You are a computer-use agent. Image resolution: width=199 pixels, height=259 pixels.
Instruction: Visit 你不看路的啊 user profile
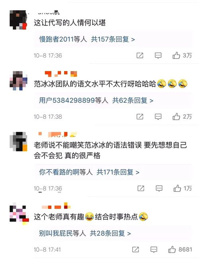click(59, 172)
